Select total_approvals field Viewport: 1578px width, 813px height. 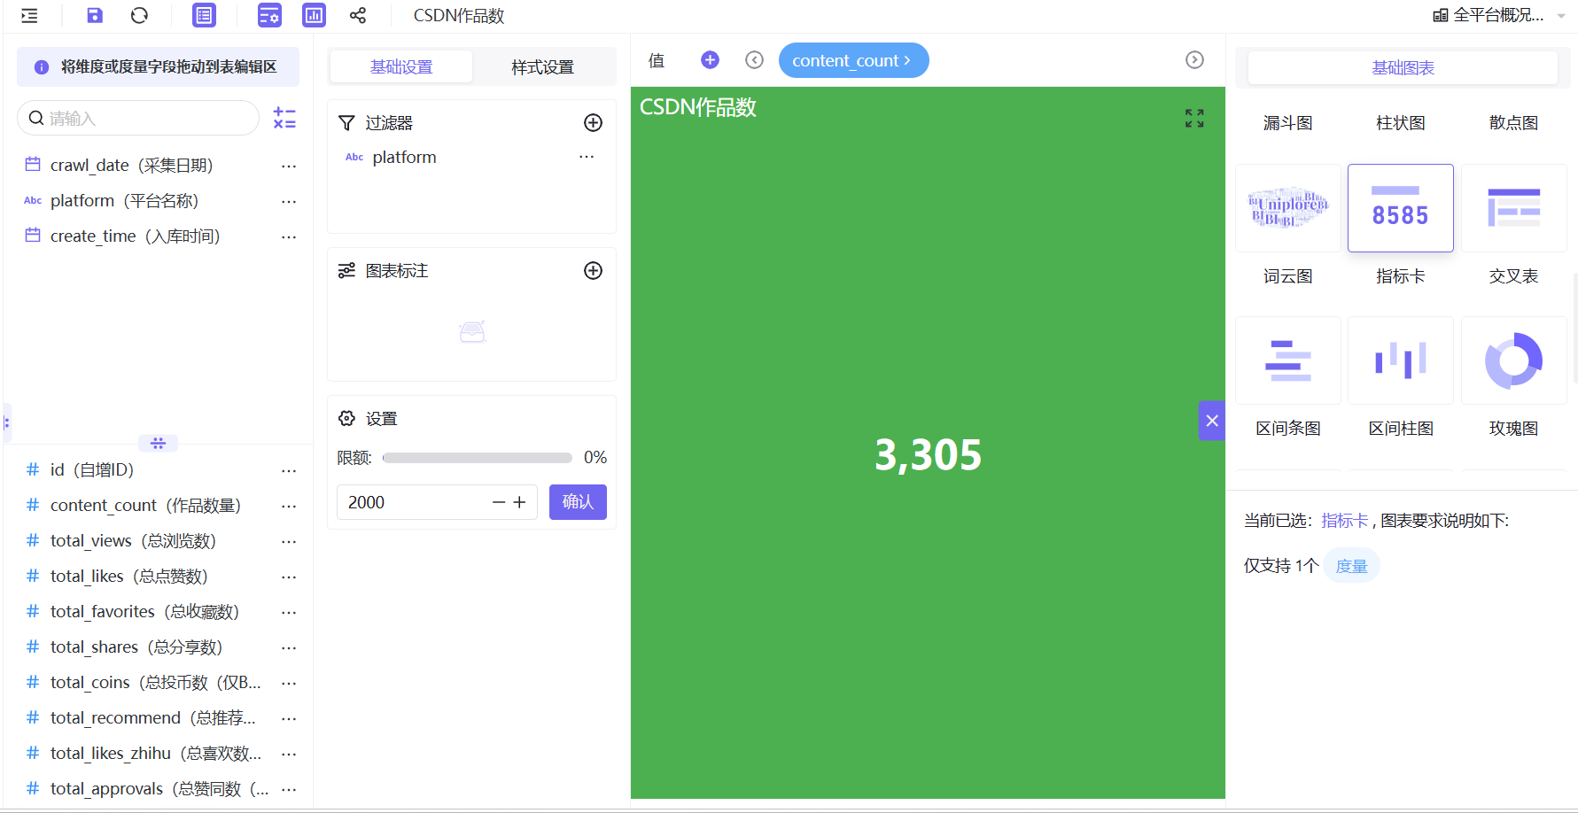(159, 789)
